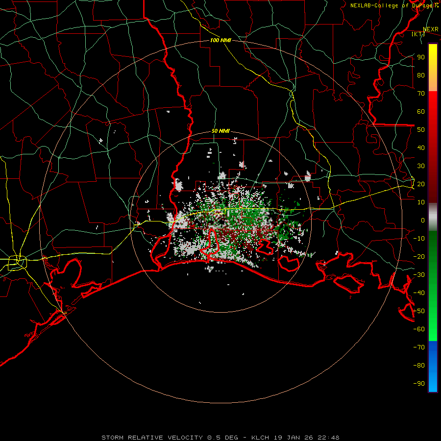Screen dimensions: 441x441
Task: Click the storm relative velocity caption text
Action: pos(220,438)
